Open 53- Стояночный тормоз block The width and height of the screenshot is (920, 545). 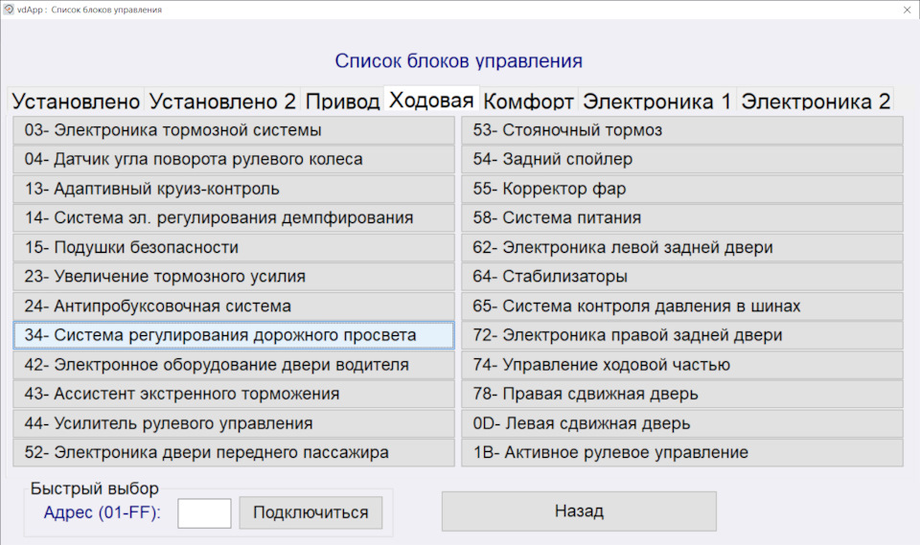click(x=681, y=130)
